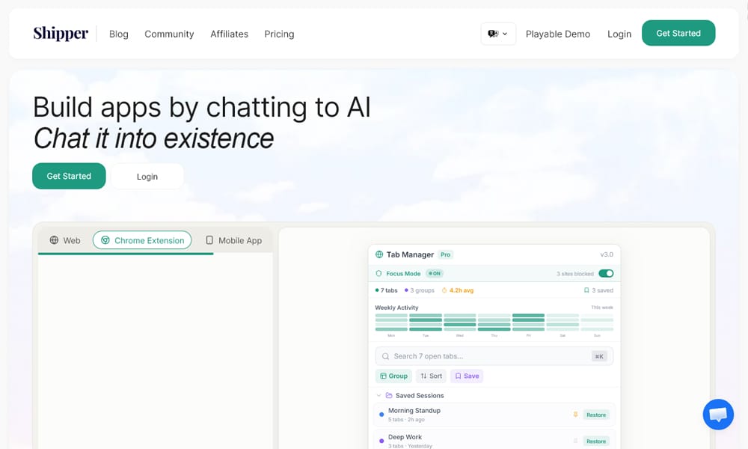
Task: Click the Group button
Action: [x=393, y=376]
